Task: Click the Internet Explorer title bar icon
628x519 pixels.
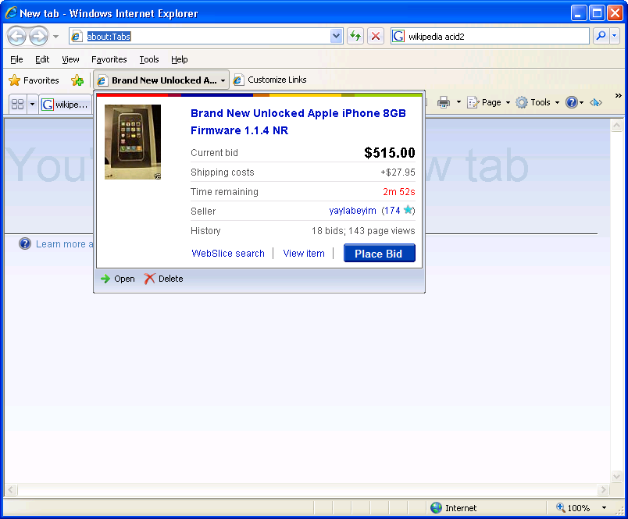Action: click(x=11, y=12)
